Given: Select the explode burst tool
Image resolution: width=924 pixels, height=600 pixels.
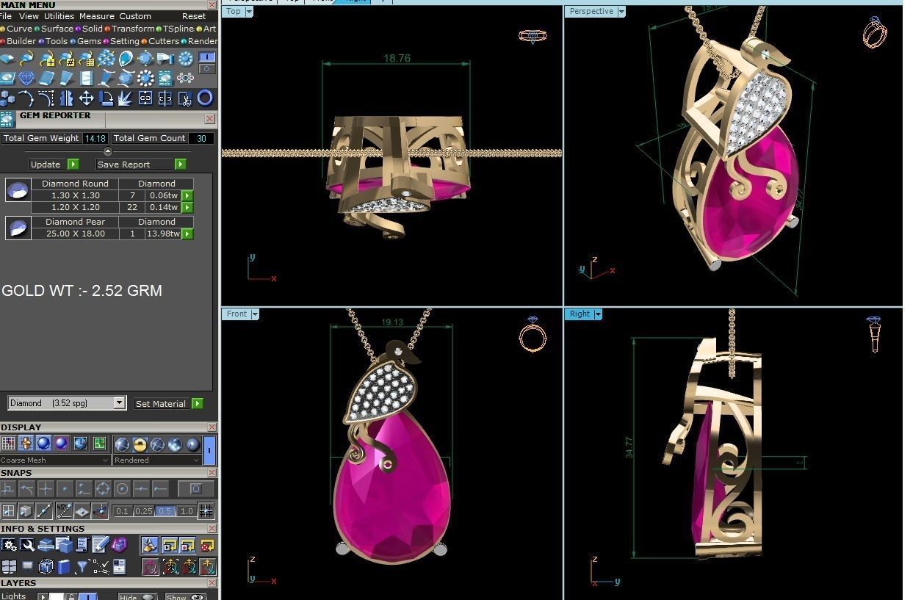Looking at the screenshot, I should (126, 98).
